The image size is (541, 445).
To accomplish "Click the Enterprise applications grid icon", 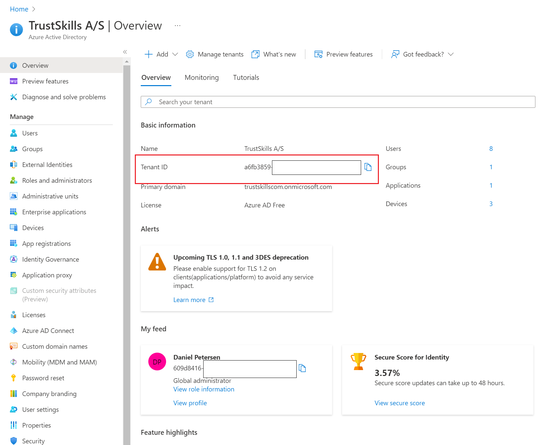I will (x=13, y=212).
